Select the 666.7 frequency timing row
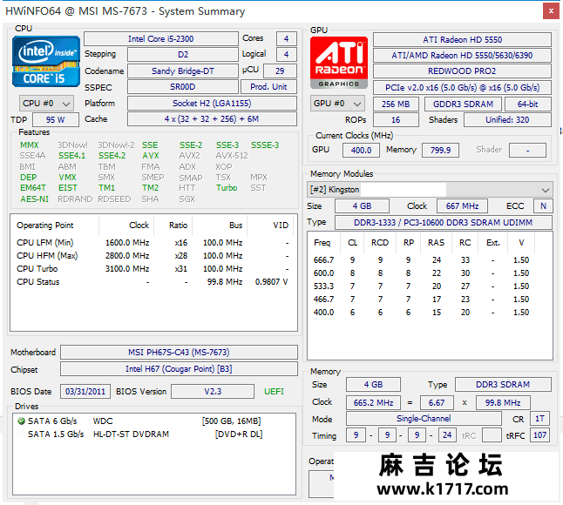This screenshot has width=563, height=505. (430, 260)
